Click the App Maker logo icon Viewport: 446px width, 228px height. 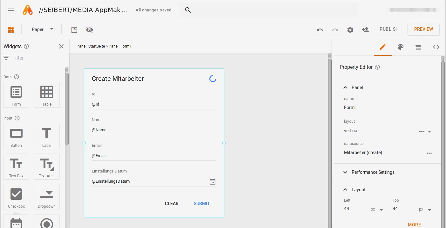28,10
